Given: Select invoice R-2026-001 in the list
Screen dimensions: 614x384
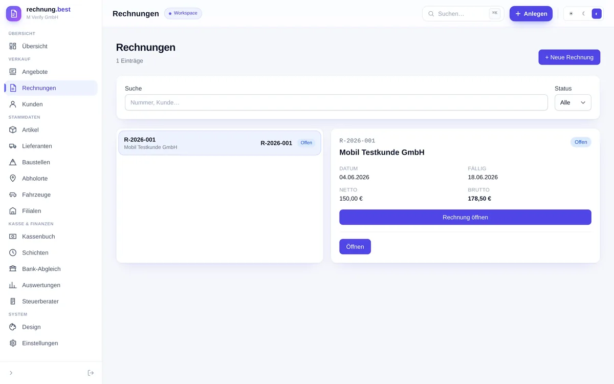Looking at the screenshot, I should tap(220, 143).
